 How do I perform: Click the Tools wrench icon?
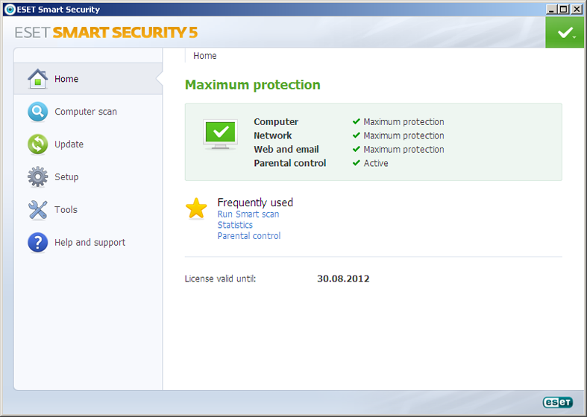(x=38, y=210)
